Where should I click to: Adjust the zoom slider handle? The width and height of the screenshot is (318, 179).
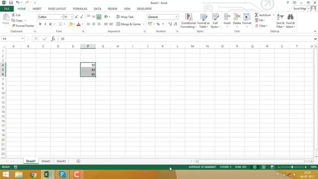coord(292,167)
